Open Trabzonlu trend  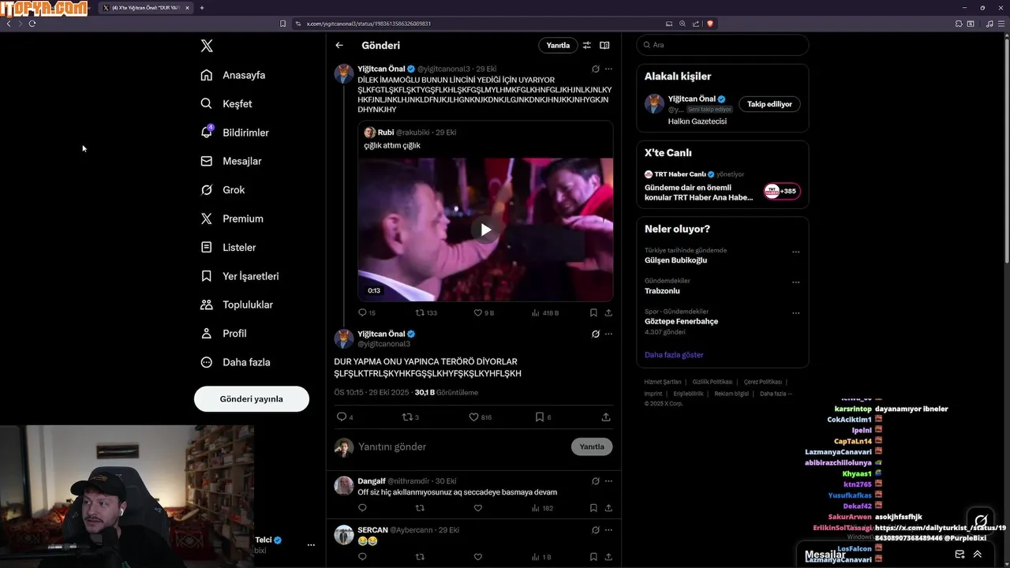click(x=662, y=291)
